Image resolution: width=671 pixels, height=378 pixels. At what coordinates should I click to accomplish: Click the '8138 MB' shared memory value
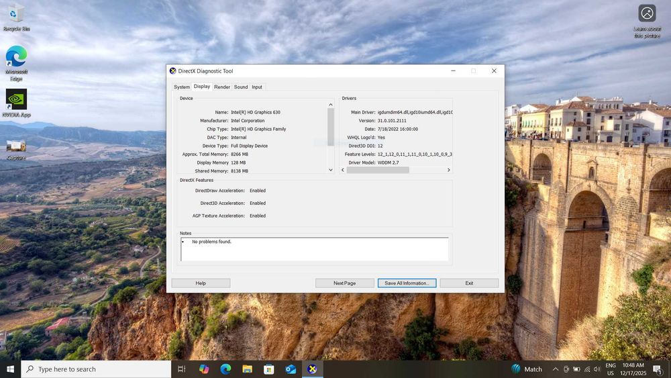tap(240, 171)
